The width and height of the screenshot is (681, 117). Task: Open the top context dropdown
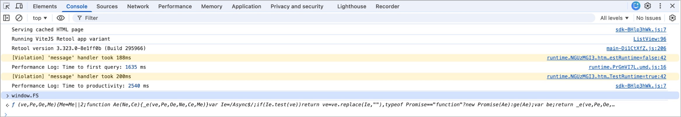[x=40, y=18]
